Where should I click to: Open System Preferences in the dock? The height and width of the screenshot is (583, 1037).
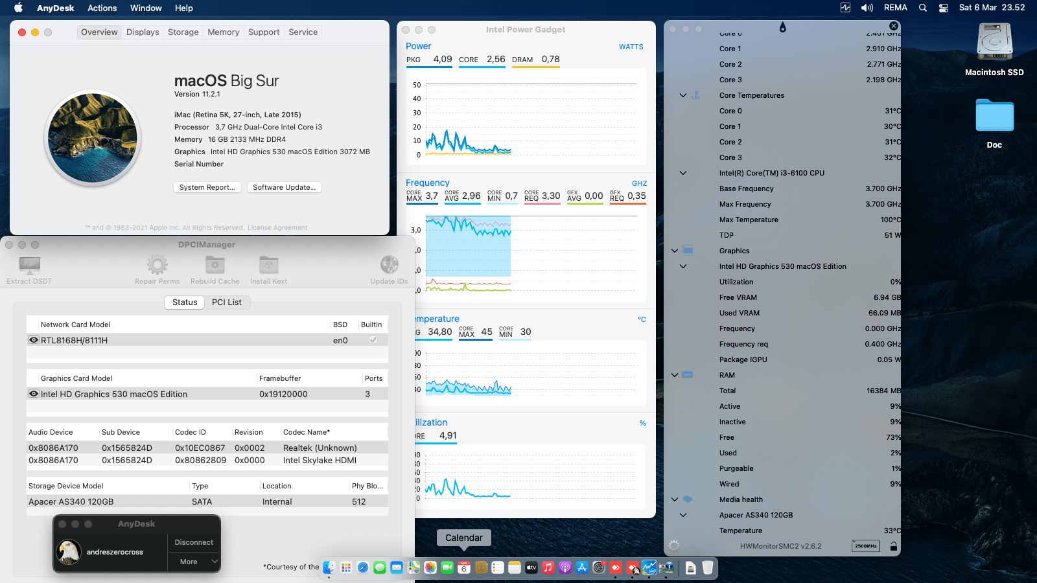point(599,567)
